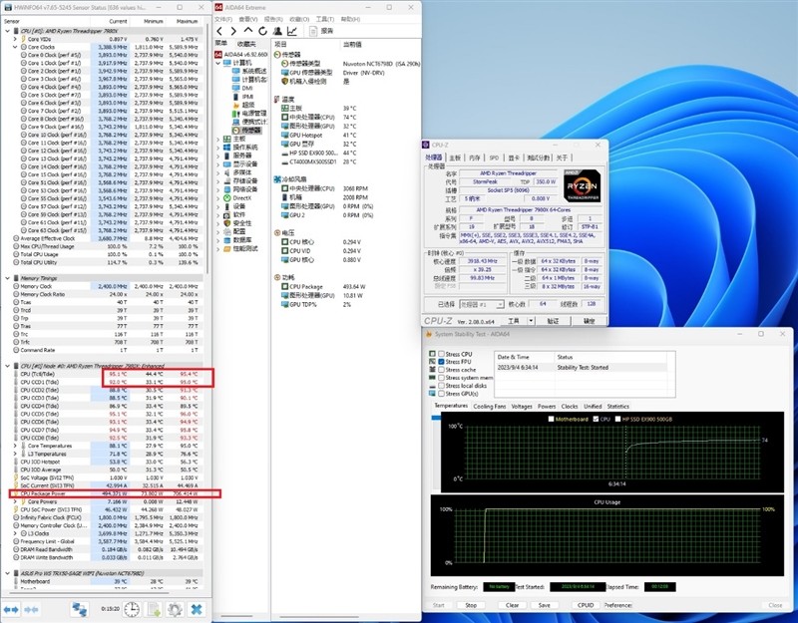
Task: Expand L3 Clocks row in HWiNFO
Action: [15, 533]
